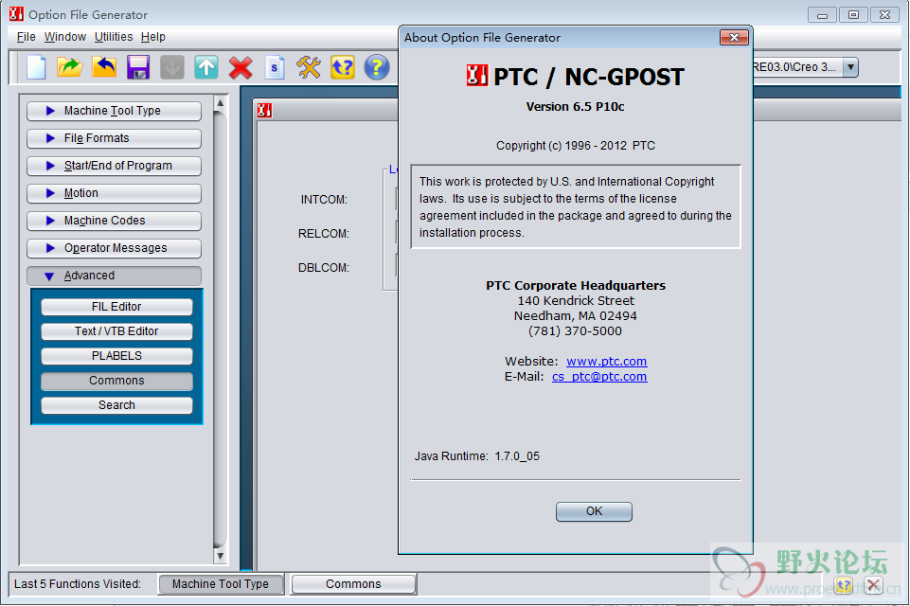Viewport: 910px width, 606px height.
Task: Expand the Operator Messages section
Action: coord(114,248)
